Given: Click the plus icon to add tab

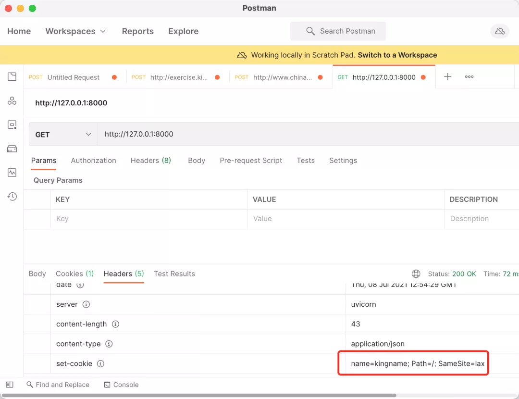Looking at the screenshot, I should point(447,77).
